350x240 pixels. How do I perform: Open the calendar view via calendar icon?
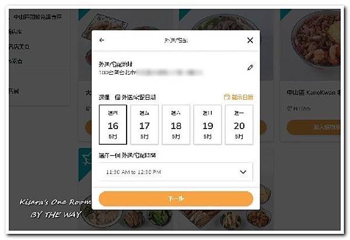(x=226, y=97)
